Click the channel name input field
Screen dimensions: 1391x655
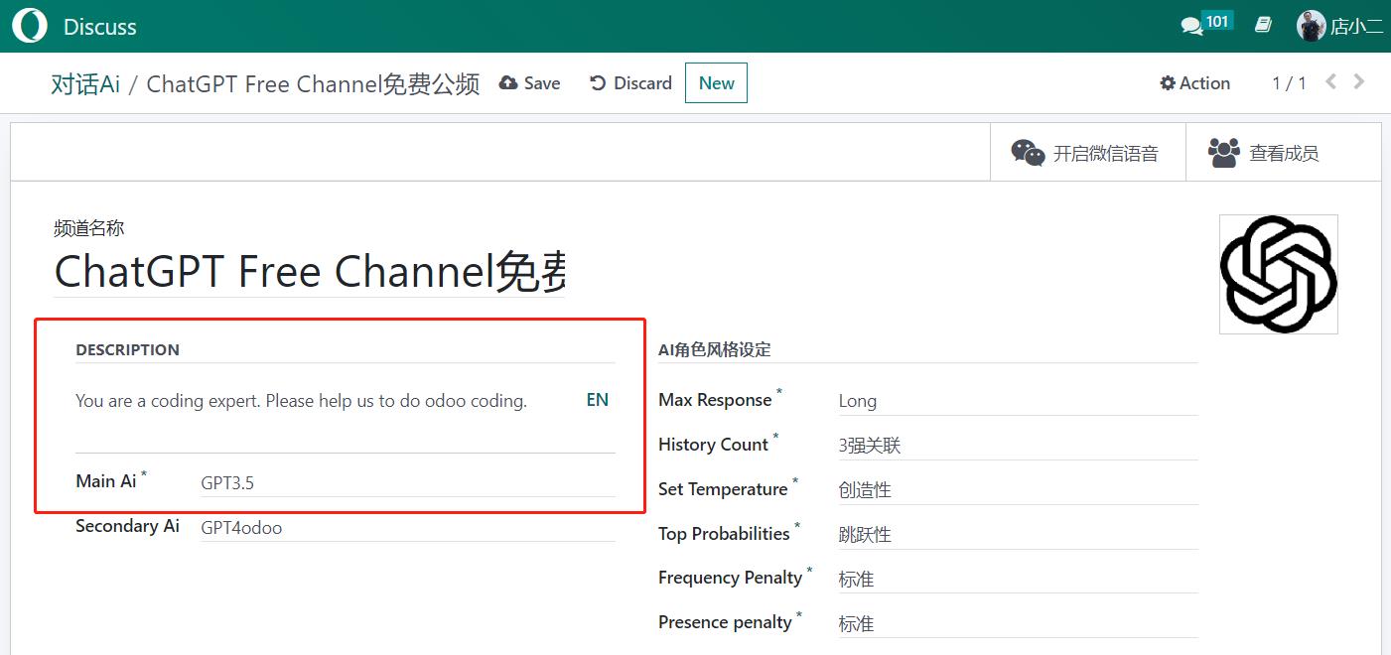[309, 272]
